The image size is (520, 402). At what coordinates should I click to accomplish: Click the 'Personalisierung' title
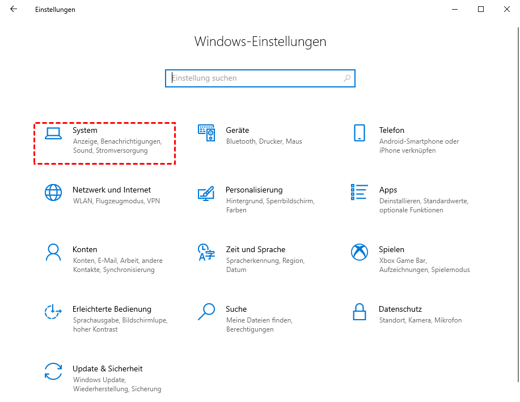[254, 190]
